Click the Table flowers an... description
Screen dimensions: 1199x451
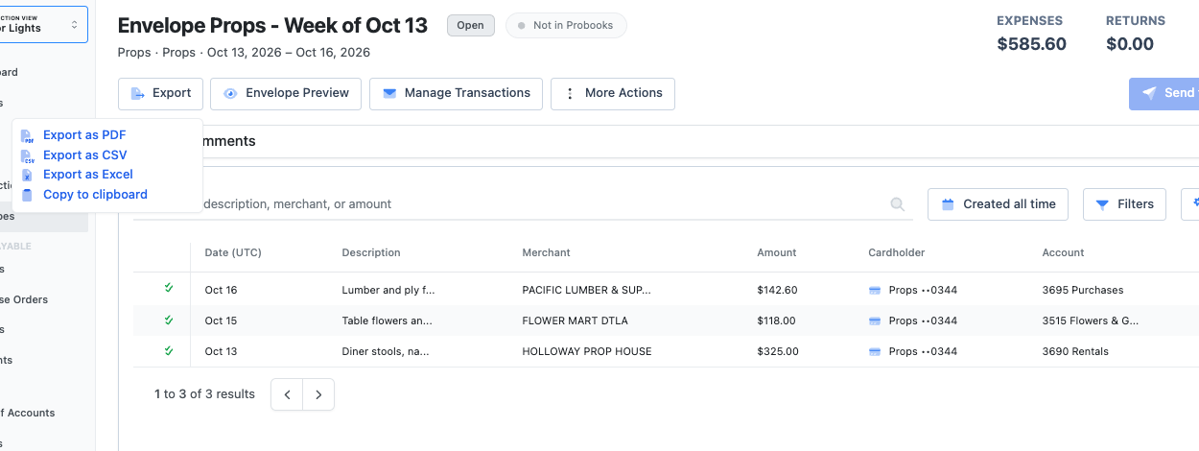click(x=387, y=320)
